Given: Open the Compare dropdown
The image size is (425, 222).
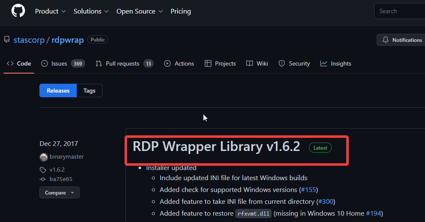Looking at the screenshot, I should (59, 192).
